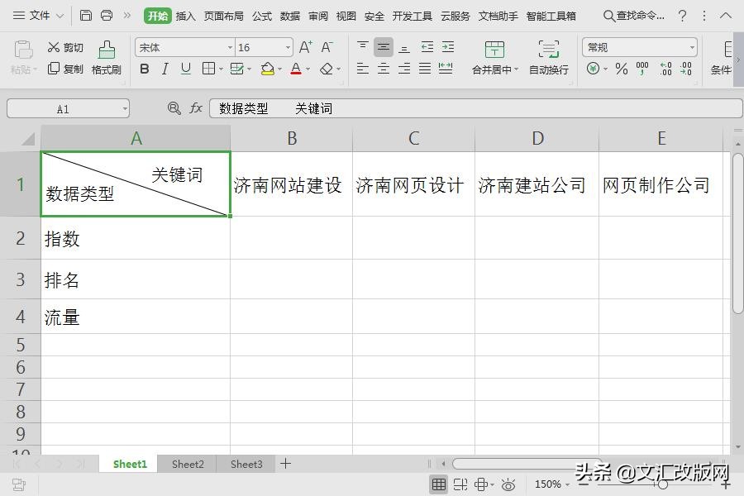Image resolution: width=744 pixels, height=496 pixels.
Task: Select the format painter (格式刷) tool
Action: [109, 58]
